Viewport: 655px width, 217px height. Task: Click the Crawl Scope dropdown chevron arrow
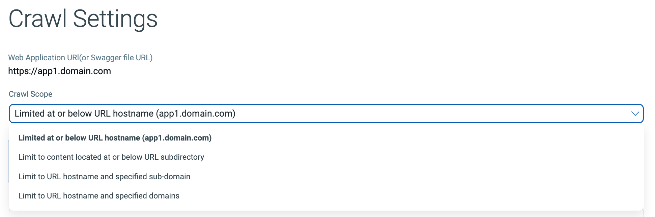[635, 114]
